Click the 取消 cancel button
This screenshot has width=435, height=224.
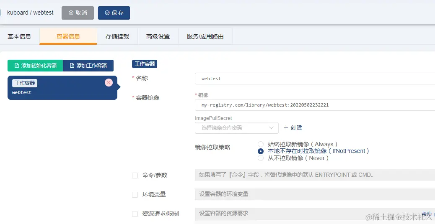(x=78, y=13)
